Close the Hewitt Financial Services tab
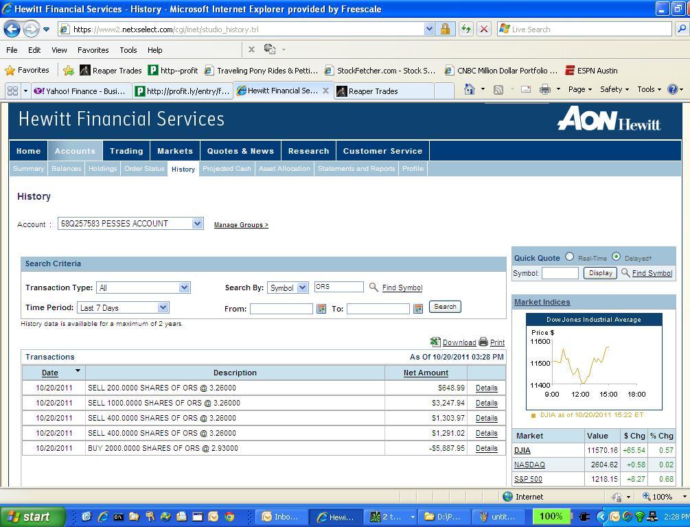The height and width of the screenshot is (527, 690). (x=325, y=91)
